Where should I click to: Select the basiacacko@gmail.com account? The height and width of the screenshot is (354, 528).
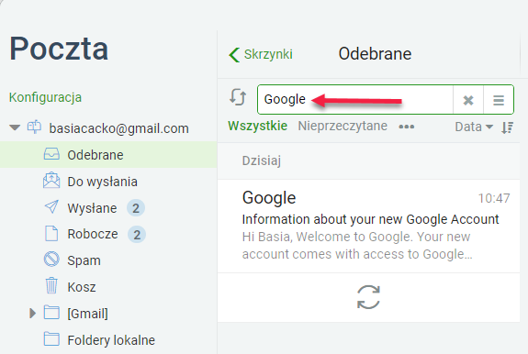click(x=118, y=128)
